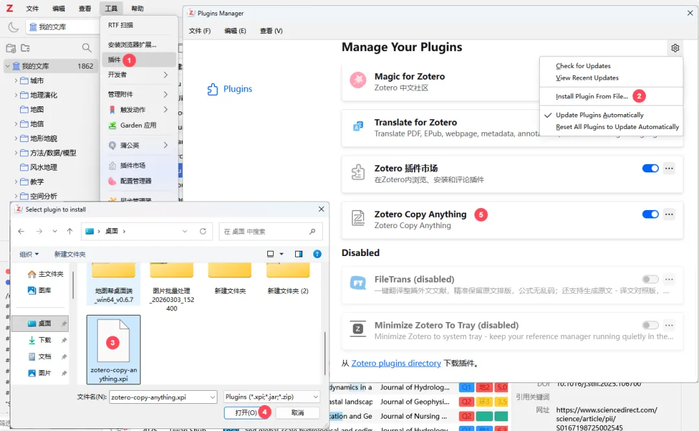Click 新建文件夹 in the file dialog
Viewport: 699px width, 431px height.
[x=69, y=254]
